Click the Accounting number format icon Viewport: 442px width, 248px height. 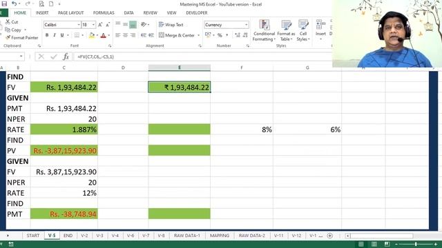(x=208, y=35)
